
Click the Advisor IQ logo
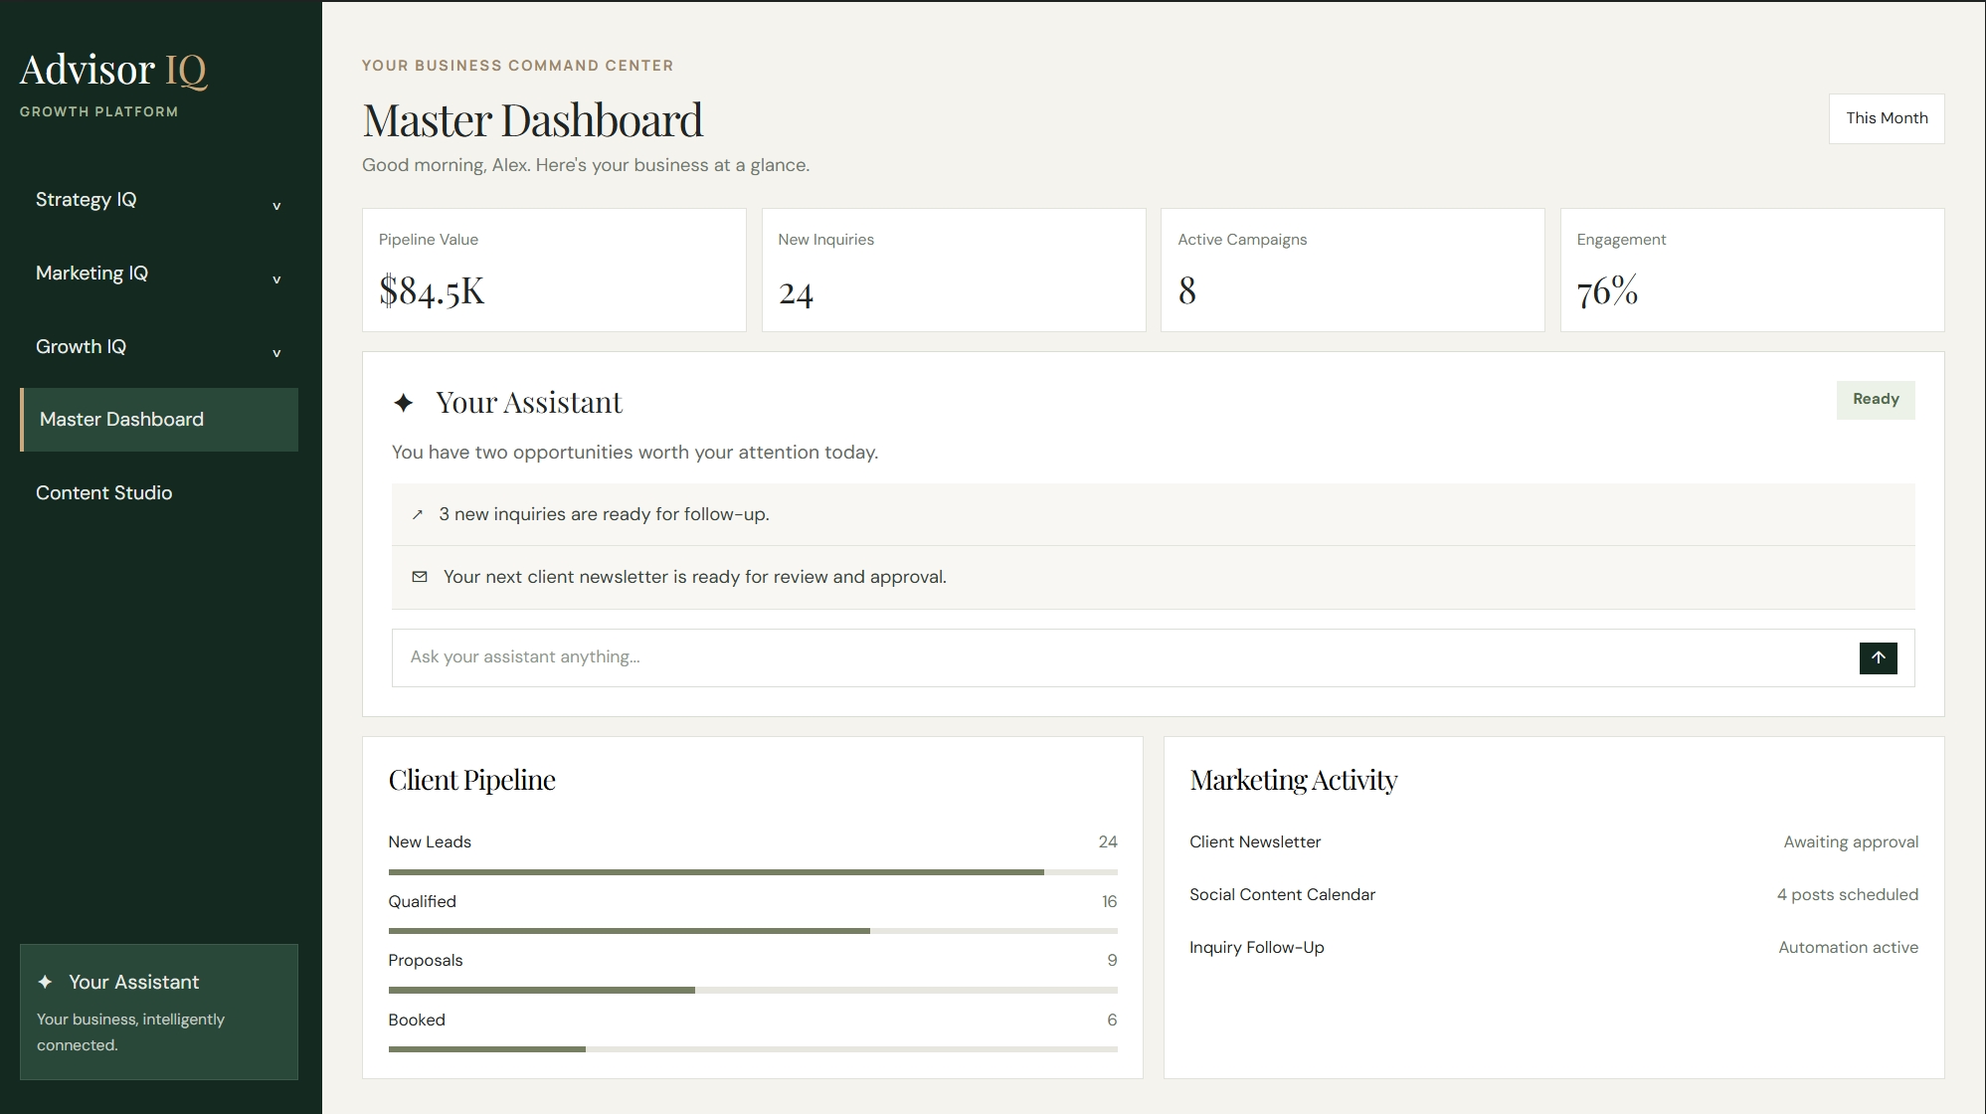coord(113,70)
